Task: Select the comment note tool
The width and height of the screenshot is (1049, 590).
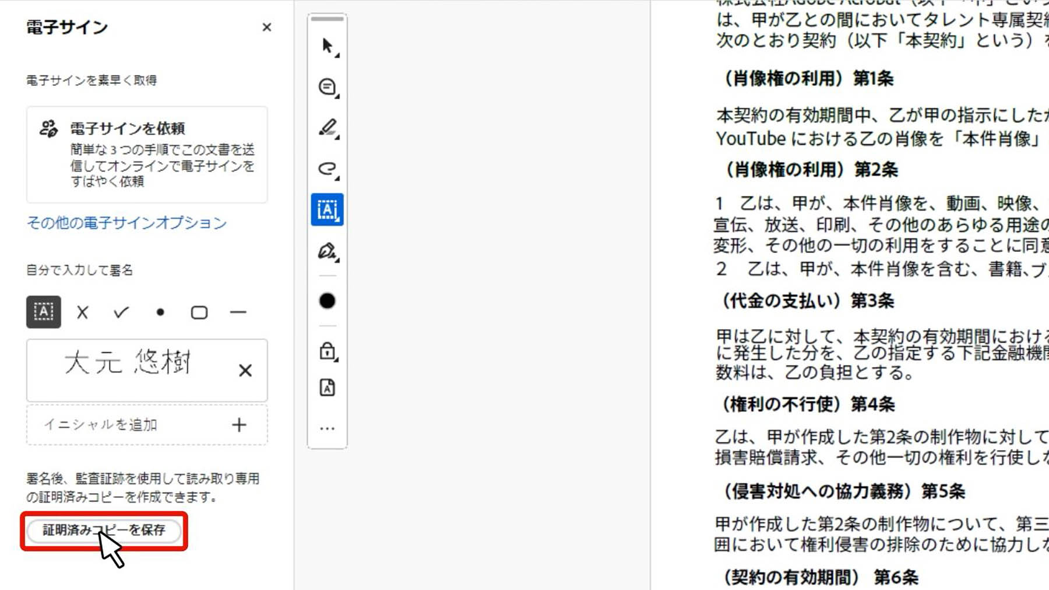Action: pyautogui.click(x=328, y=87)
